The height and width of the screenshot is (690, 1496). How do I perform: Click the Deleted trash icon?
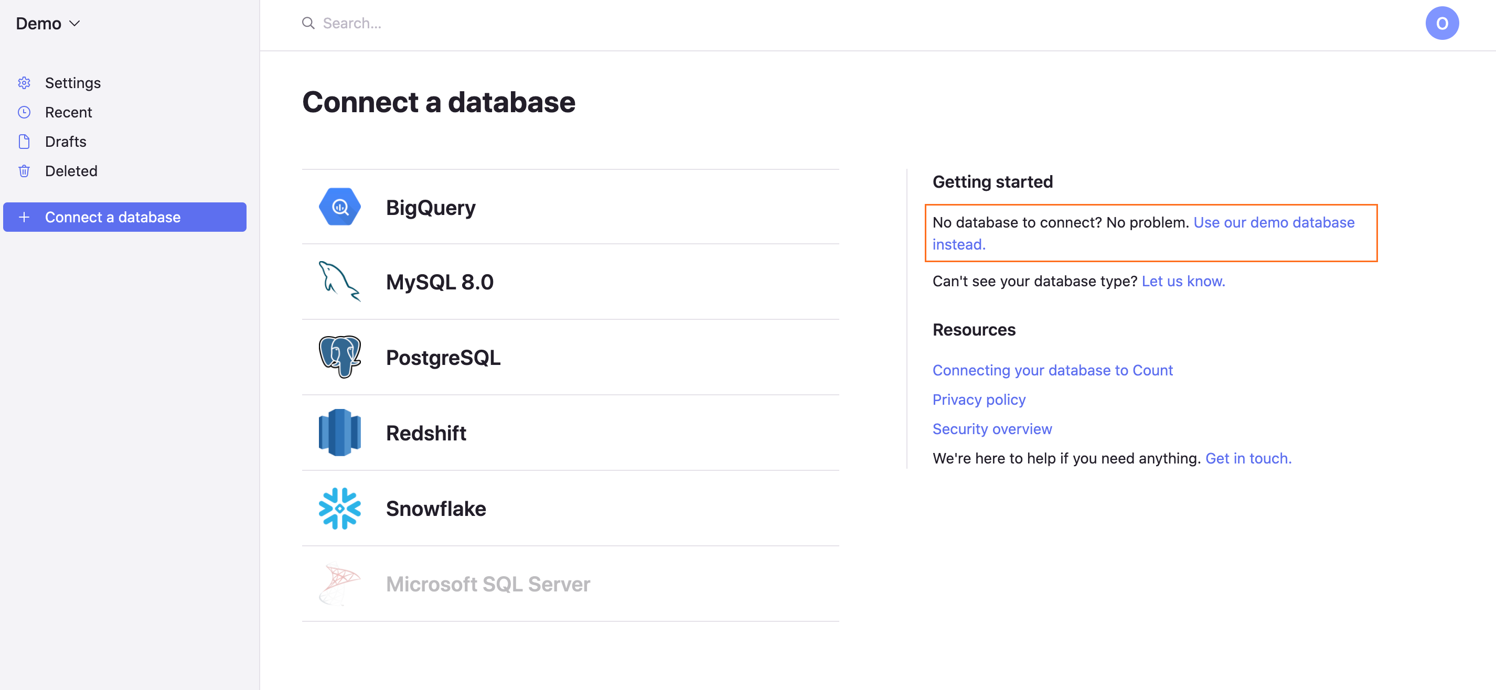24,171
